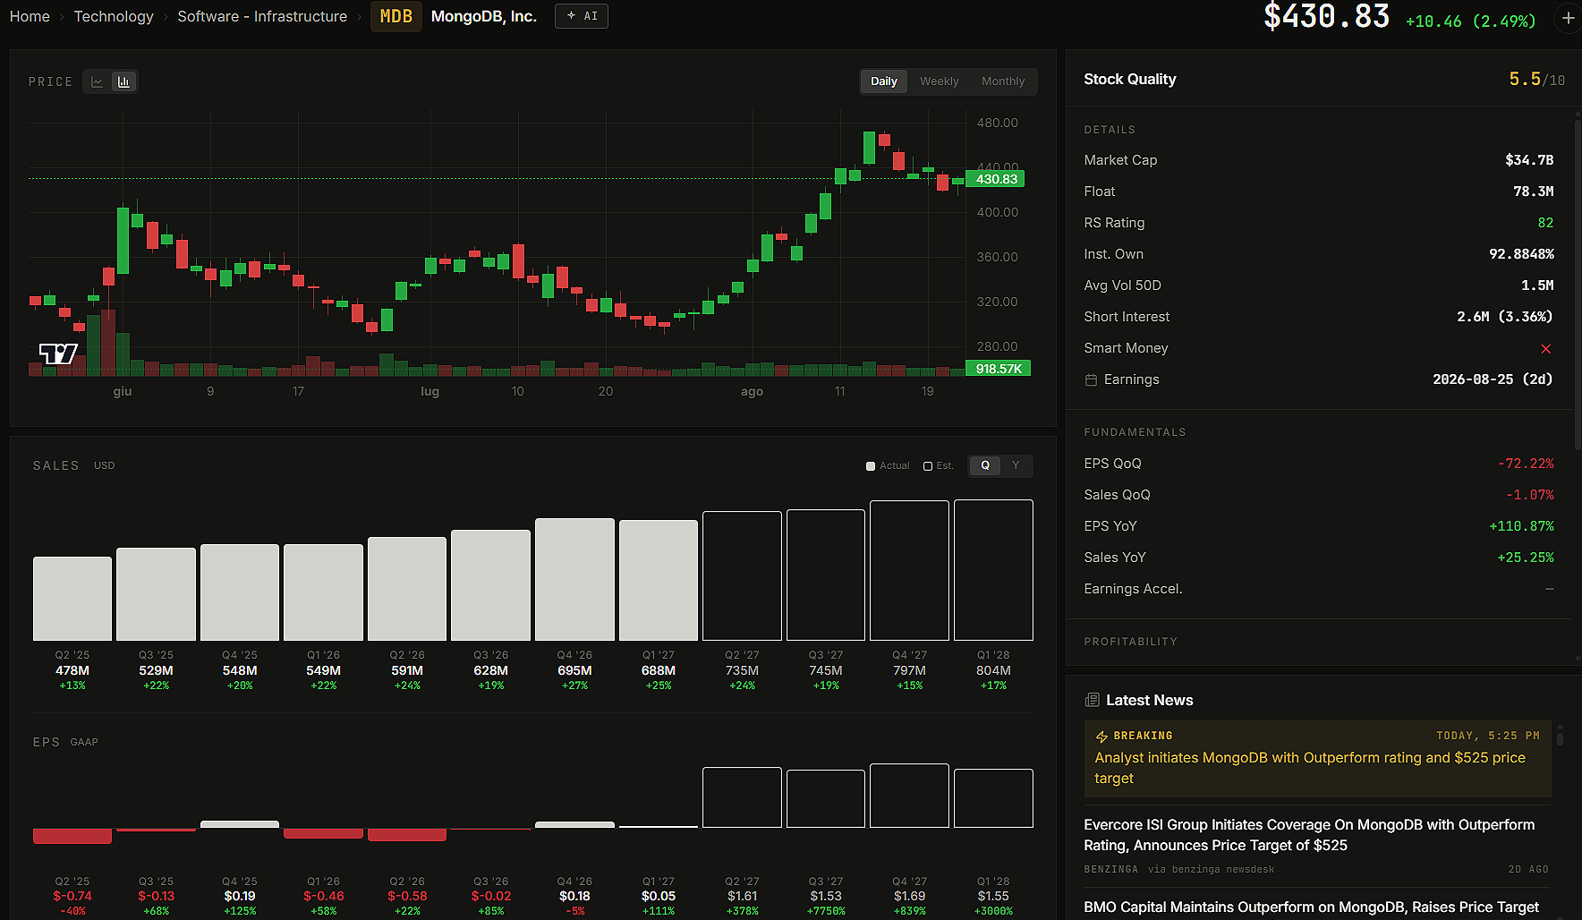Click the 918.57K volume label on chart
The height and width of the screenshot is (920, 1582).
point(999,369)
